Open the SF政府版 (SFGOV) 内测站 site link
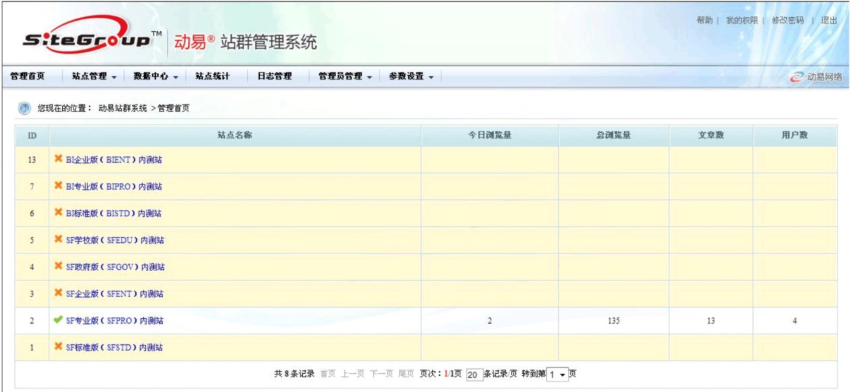 point(115,267)
